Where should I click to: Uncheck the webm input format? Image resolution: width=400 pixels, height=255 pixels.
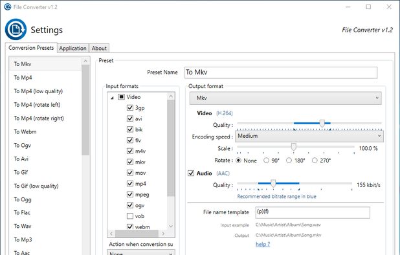point(130,227)
